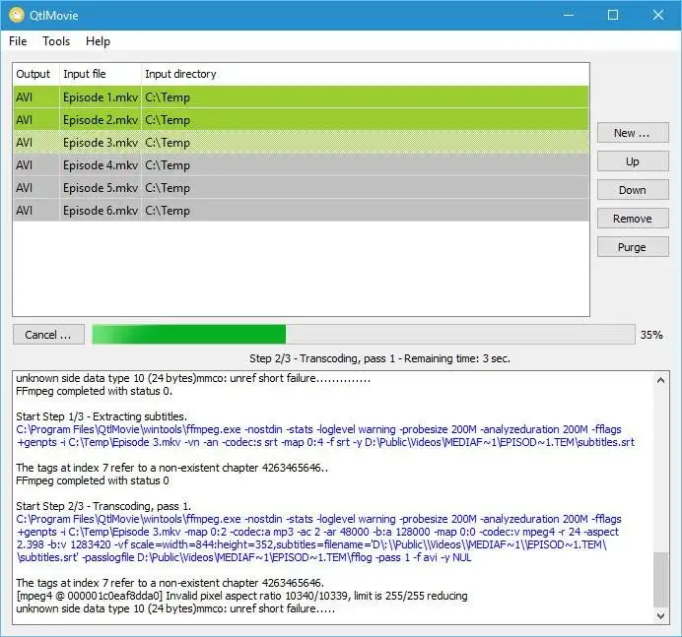
Task: Select the Episode 3.mkv row
Action: click(301, 143)
